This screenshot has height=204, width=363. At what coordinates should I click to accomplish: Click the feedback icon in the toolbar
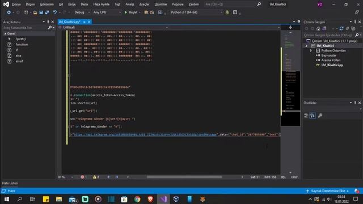click(x=357, y=12)
